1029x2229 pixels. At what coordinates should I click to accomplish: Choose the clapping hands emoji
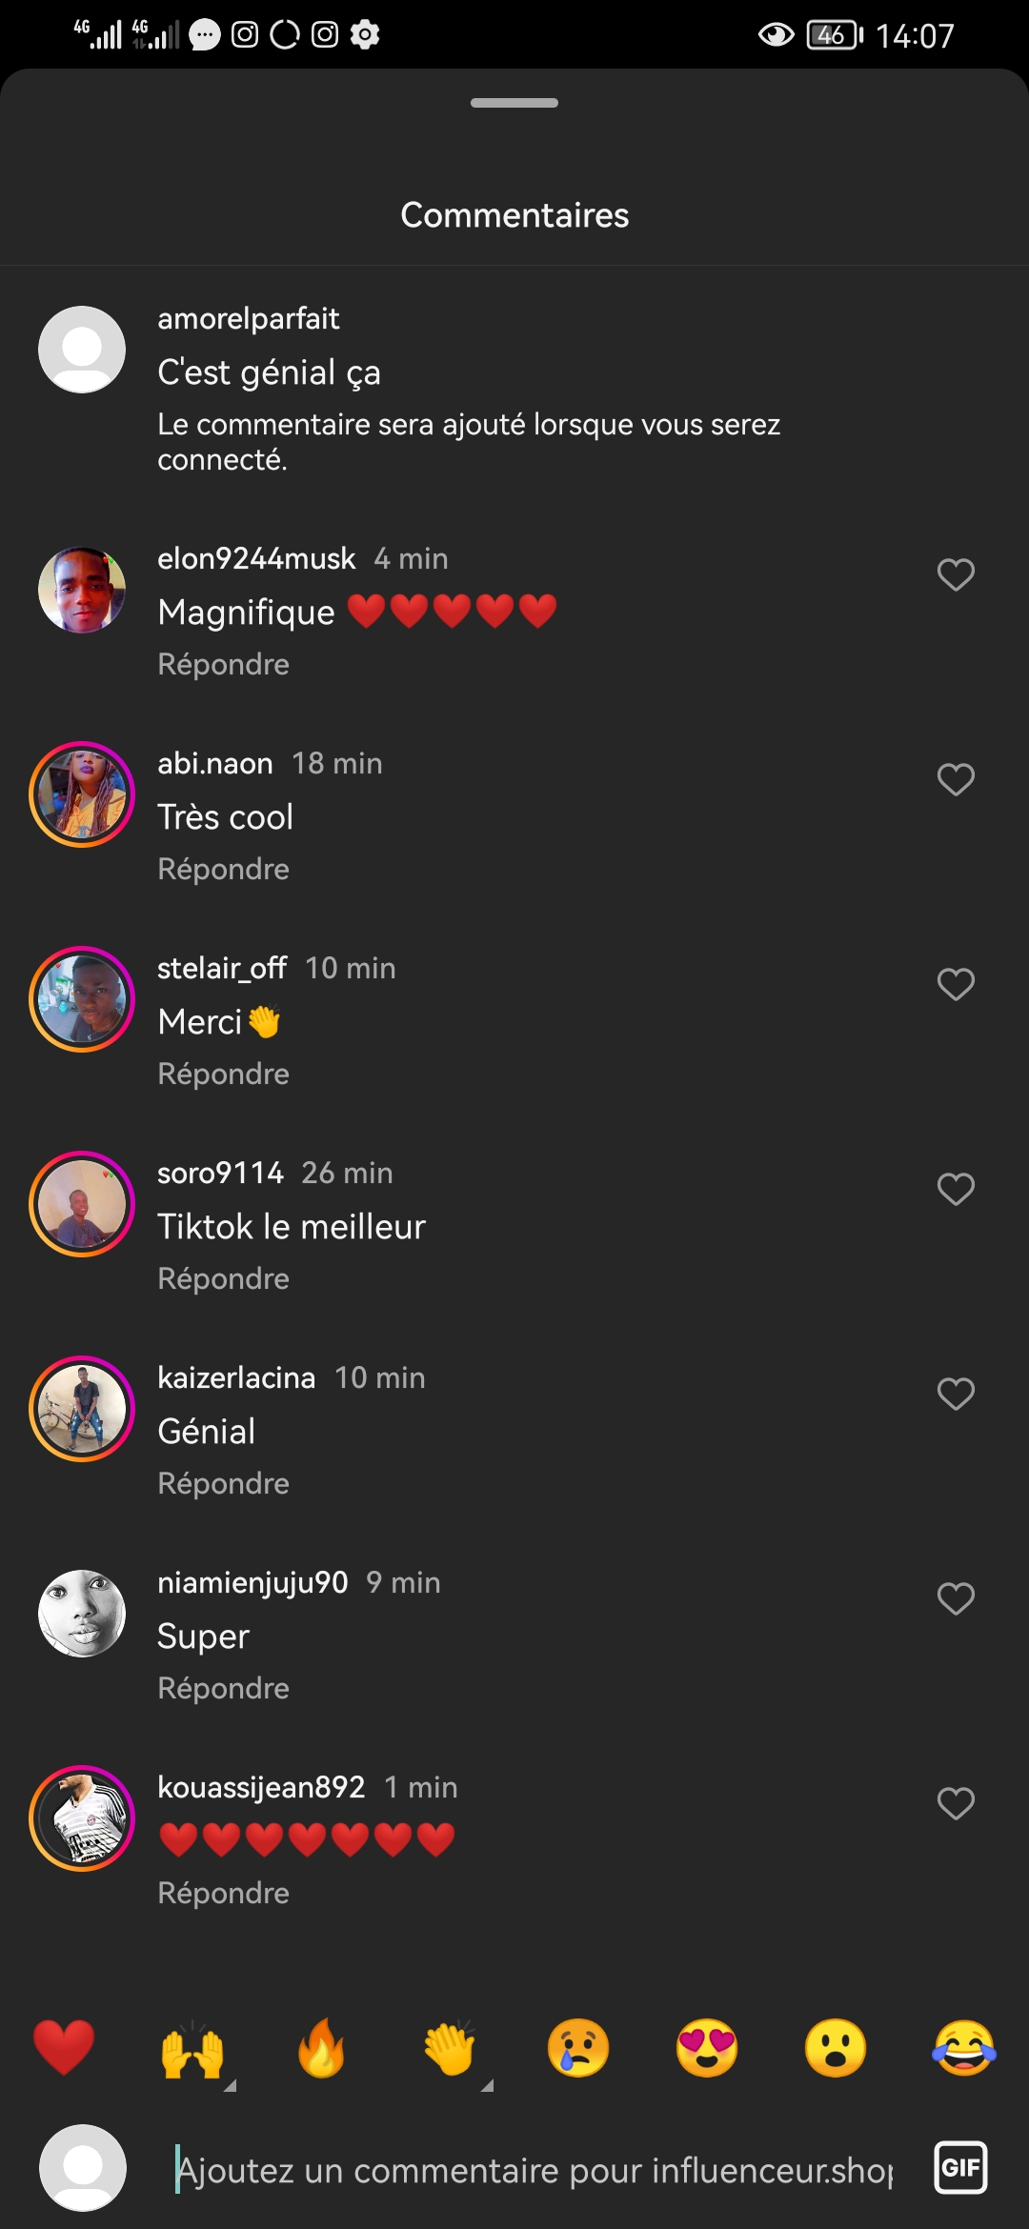point(450,2048)
